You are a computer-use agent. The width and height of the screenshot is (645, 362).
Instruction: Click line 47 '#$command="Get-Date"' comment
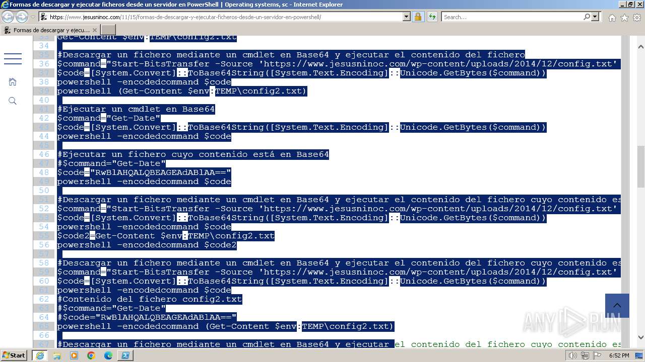click(x=111, y=163)
